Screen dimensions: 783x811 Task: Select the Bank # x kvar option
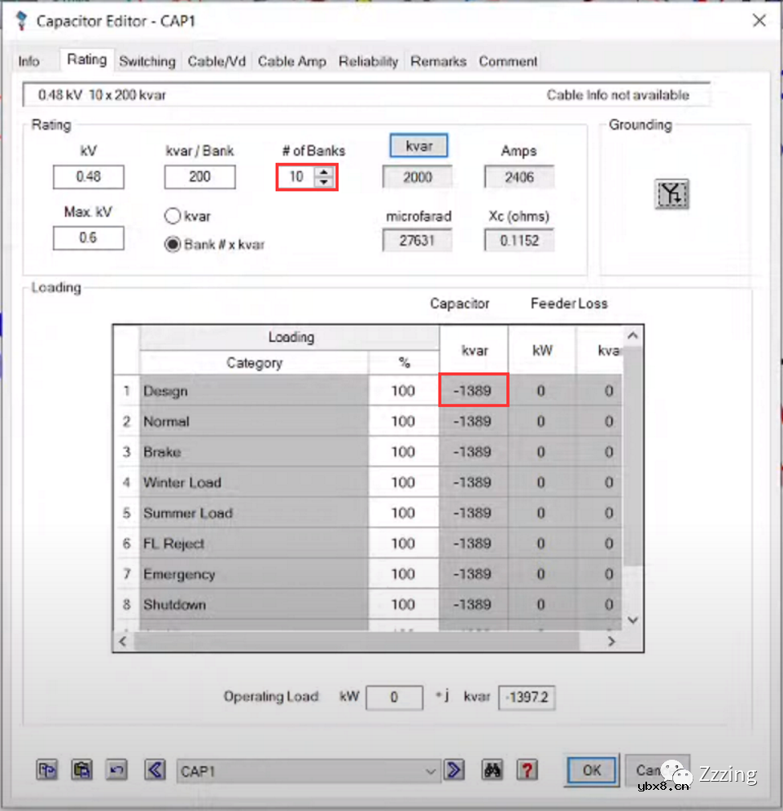pyautogui.click(x=173, y=244)
